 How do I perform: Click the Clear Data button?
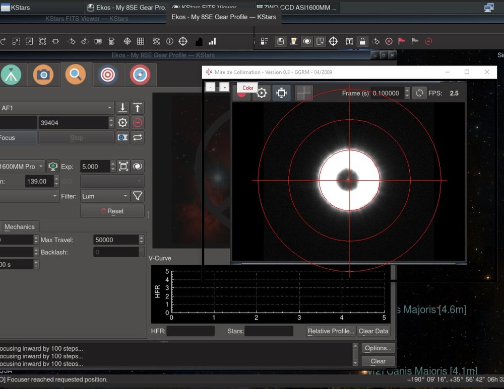pos(373,331)
